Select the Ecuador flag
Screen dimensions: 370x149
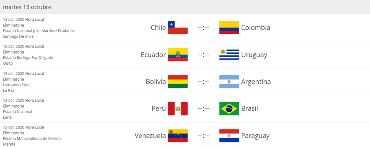[x=178, y=54]
